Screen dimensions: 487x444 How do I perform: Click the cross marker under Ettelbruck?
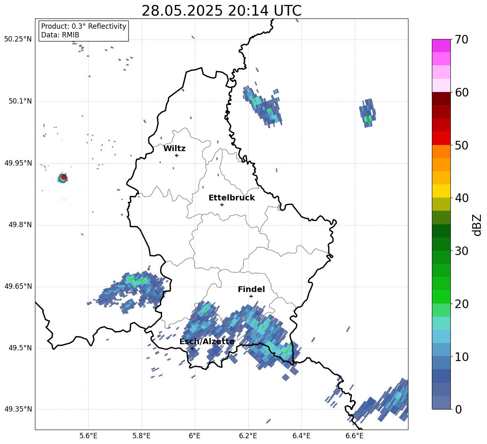tap(222, 205)
